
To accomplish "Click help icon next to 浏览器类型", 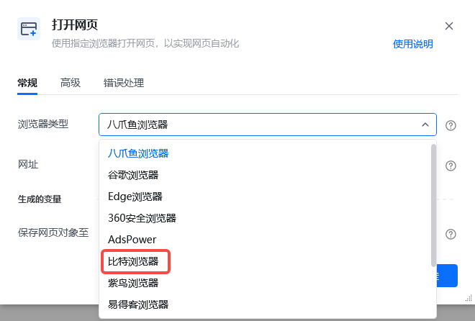I will pos(451,125).
